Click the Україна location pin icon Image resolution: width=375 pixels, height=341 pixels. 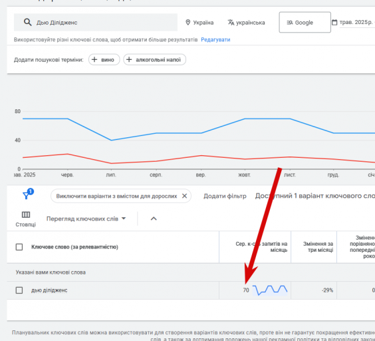pyautogui.click(x=188, y=22)
